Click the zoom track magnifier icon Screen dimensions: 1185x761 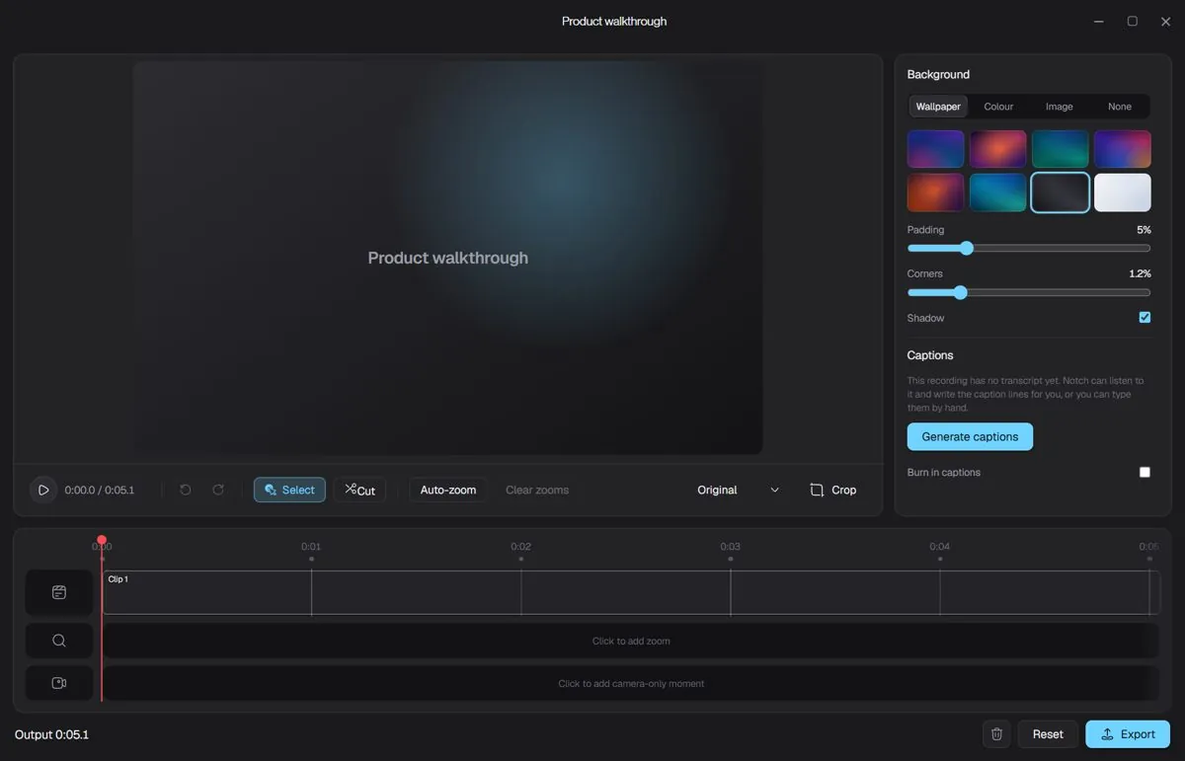pyautogui.click(x=59, y=641)
